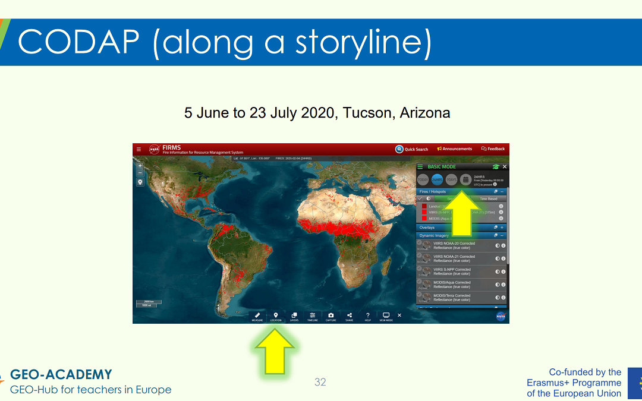
Task: Open the Timeline tool
Action: tap(313, 317)
